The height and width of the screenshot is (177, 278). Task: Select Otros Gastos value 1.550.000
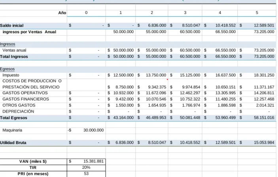(125, 105)
